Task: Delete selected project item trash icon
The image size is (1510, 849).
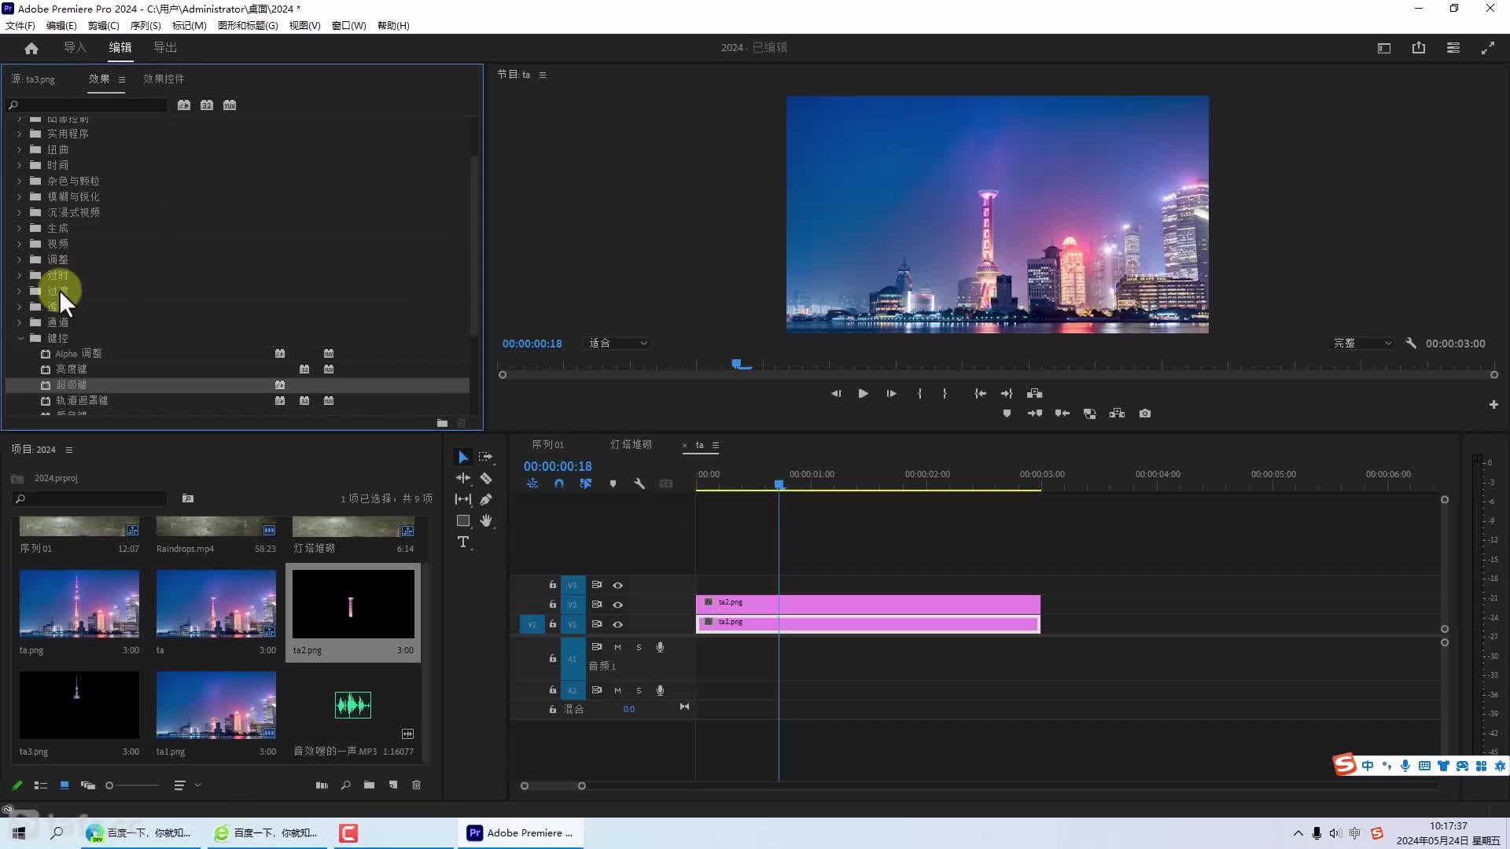Action: coord(417,785)
